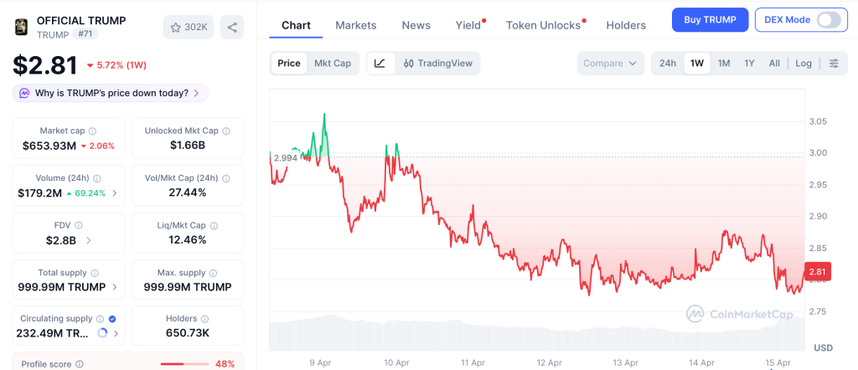Expand the Total supply chevron

click(x=115, y=287)
